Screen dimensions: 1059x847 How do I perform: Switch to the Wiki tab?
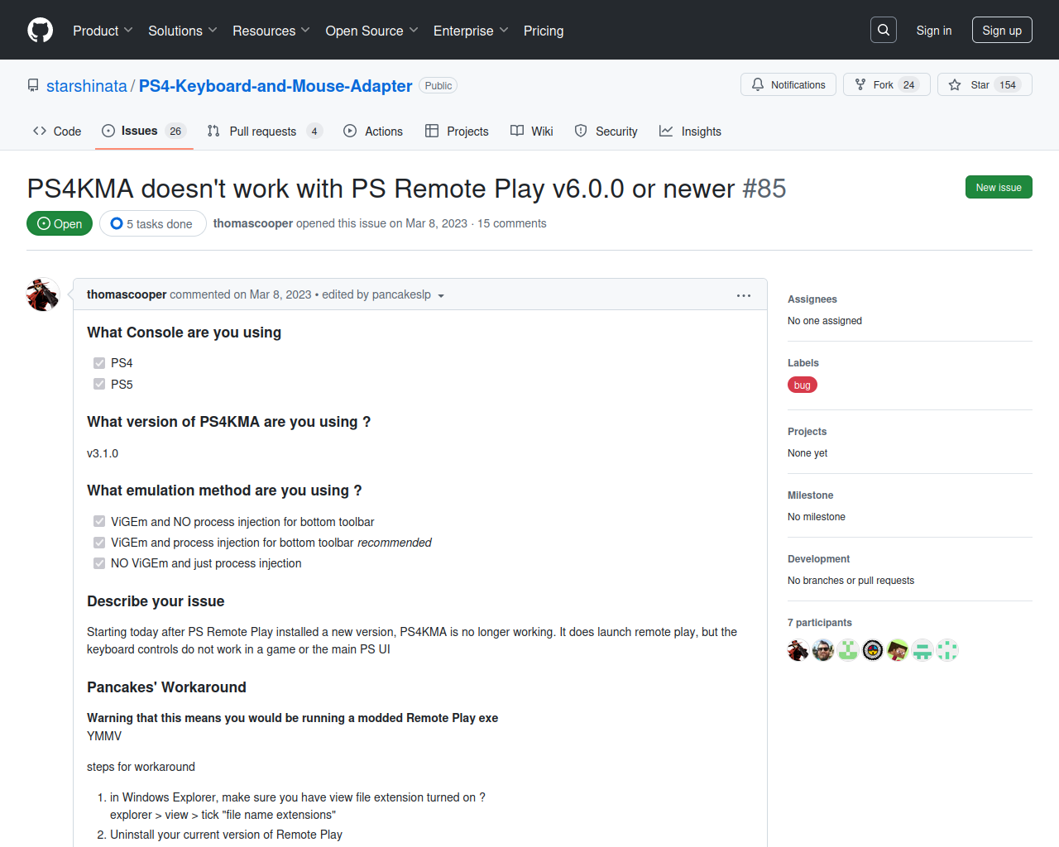[532, 131]
